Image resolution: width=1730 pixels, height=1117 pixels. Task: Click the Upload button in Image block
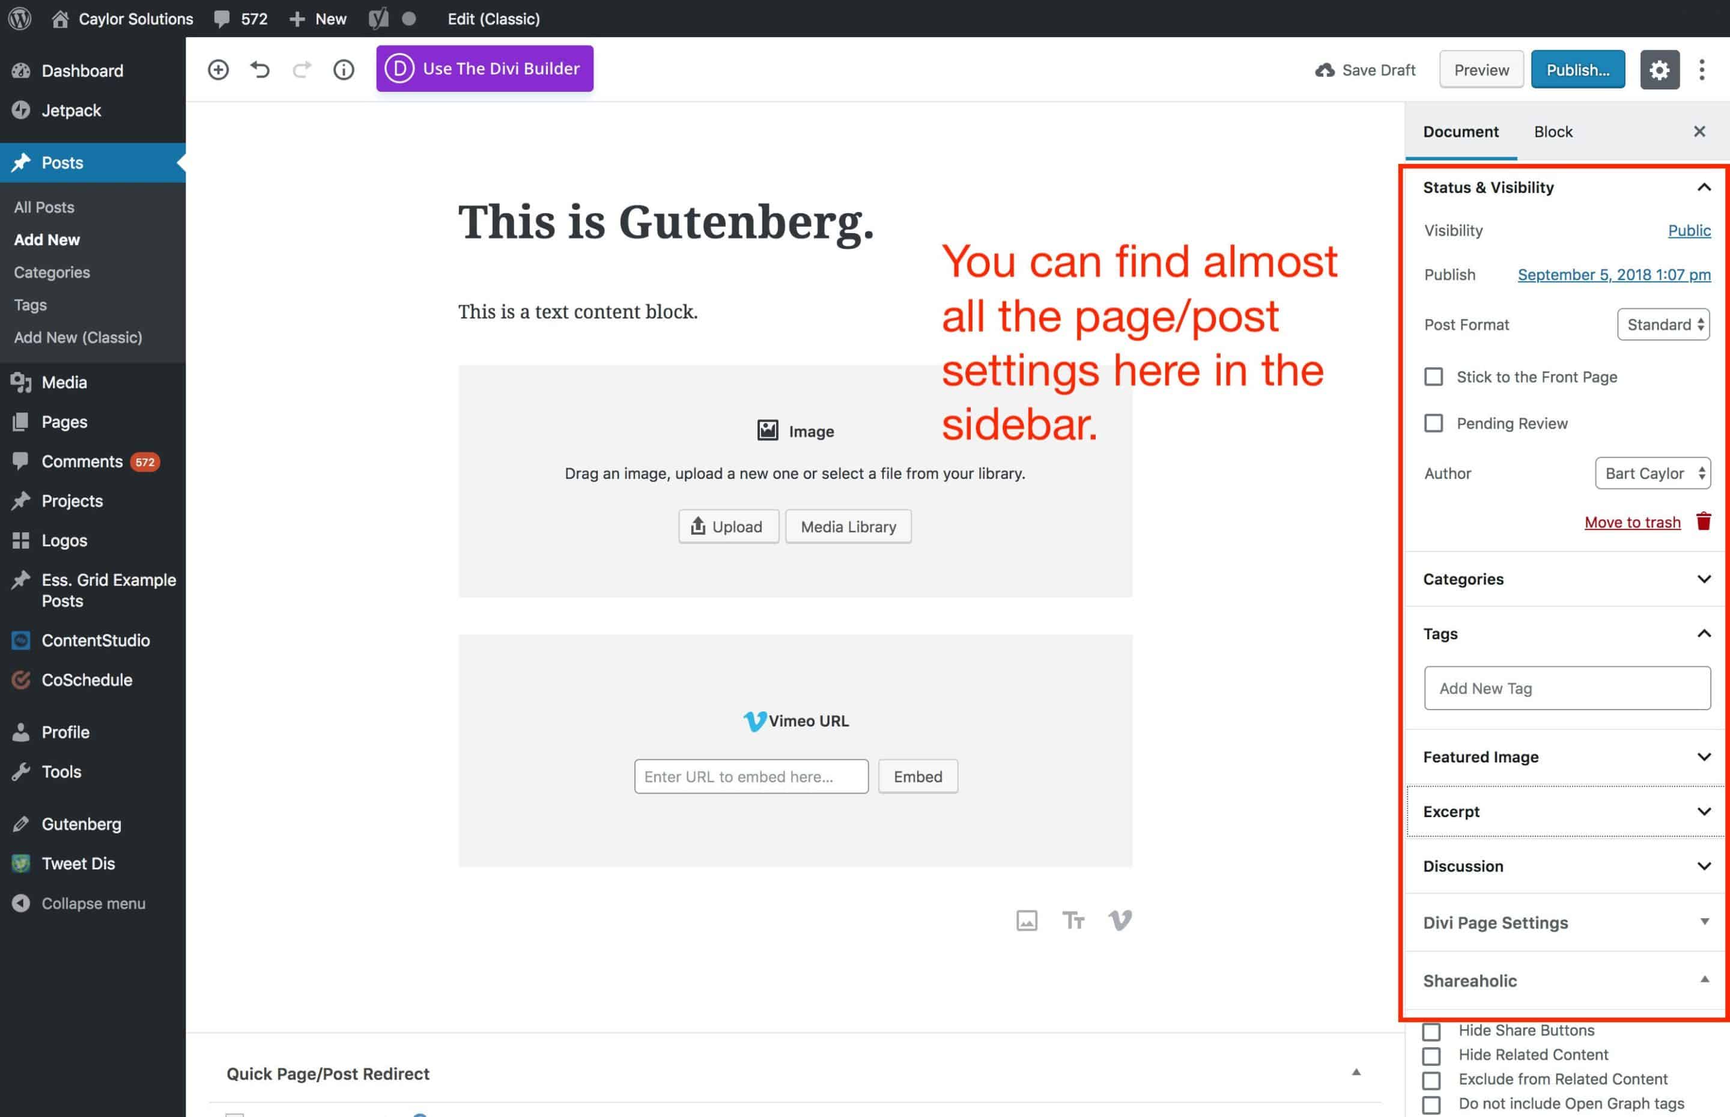728,526
